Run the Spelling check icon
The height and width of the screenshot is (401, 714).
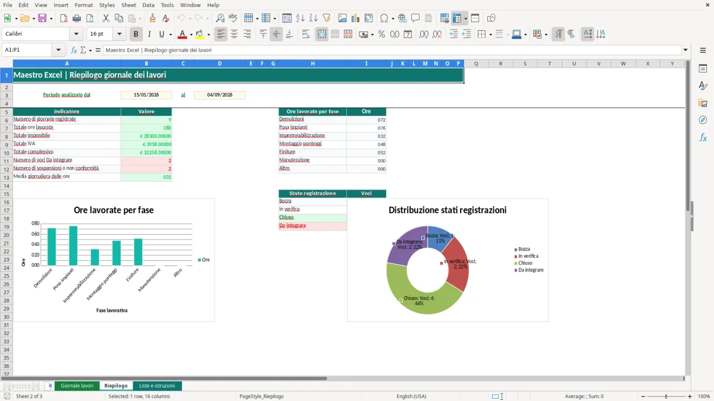click(233, 18)
